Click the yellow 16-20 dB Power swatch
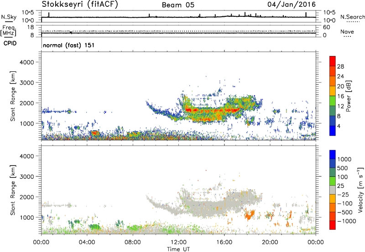 click(333, 91)
